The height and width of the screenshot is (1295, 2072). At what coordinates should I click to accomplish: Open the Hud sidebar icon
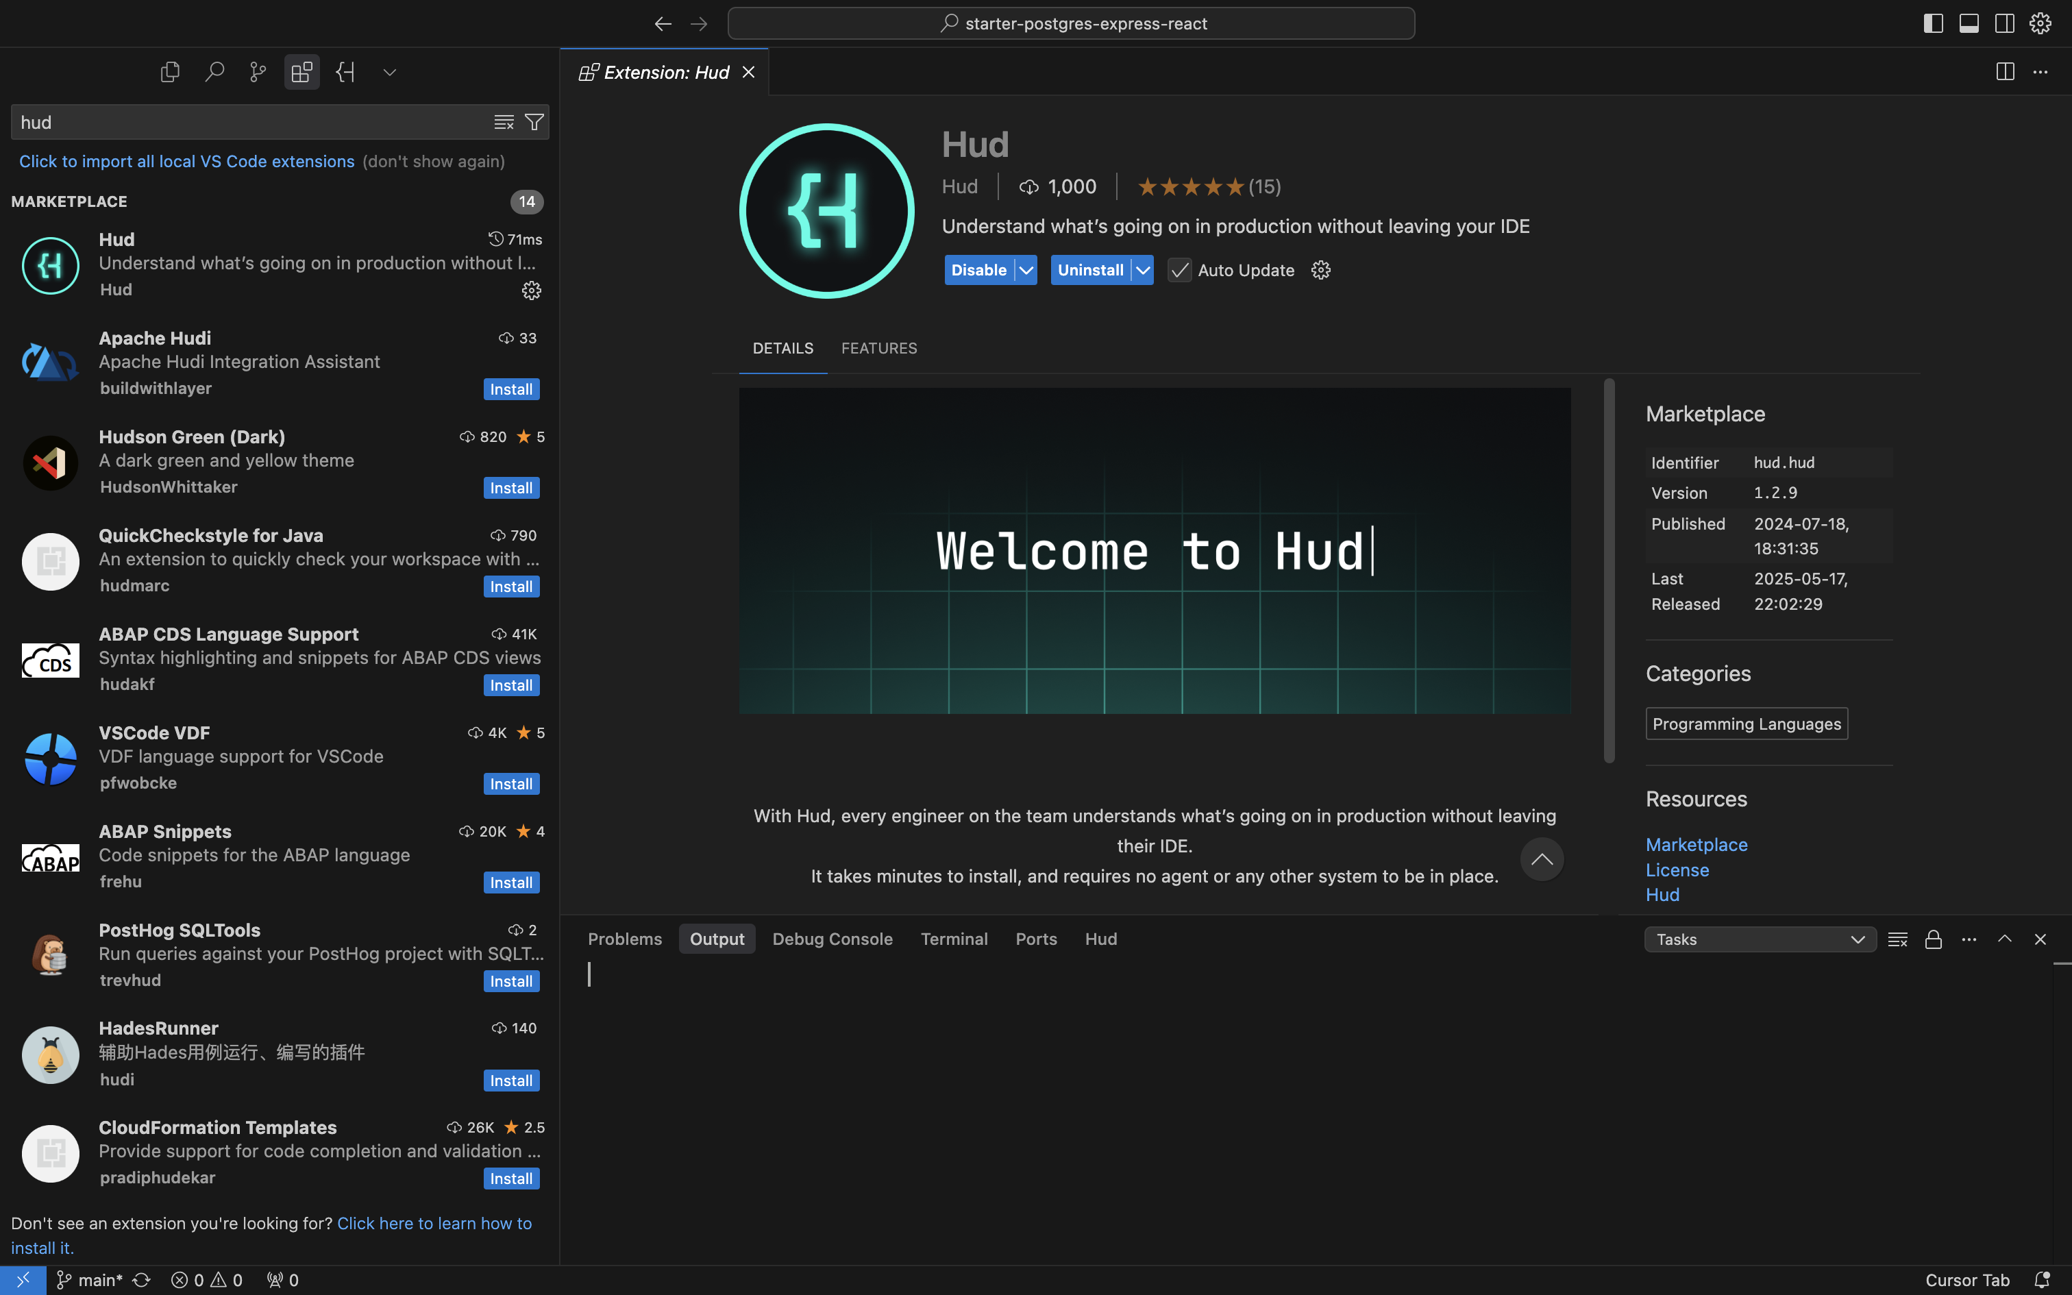tap(346, 72)
